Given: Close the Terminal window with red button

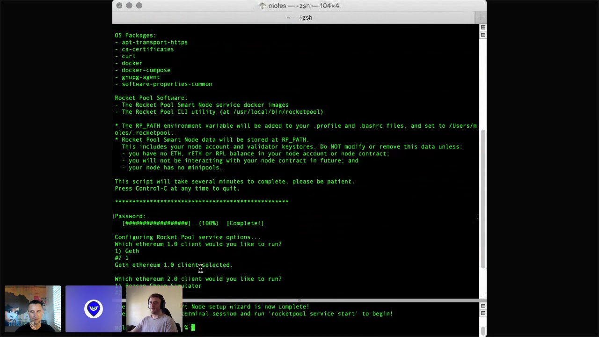Looking at the screenshot, I should pyautogui.click(x=119, y=6).
